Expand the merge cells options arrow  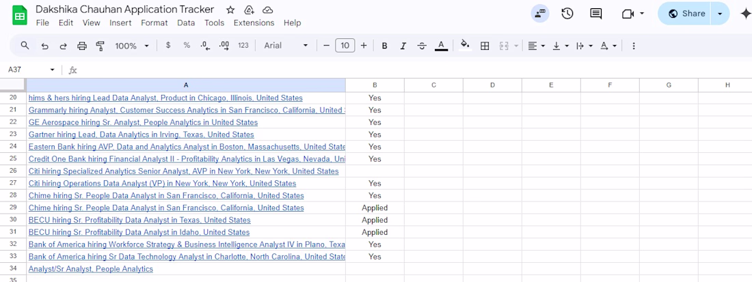(516, 46)
